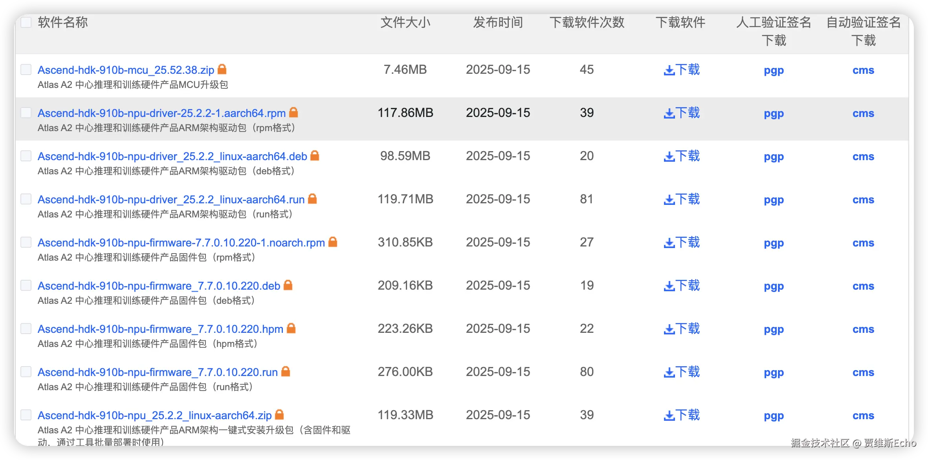Check the box for Ascend-hdk-910b-mcu_25.52.38.zip

pyautogui.click(x=26, y=69)
